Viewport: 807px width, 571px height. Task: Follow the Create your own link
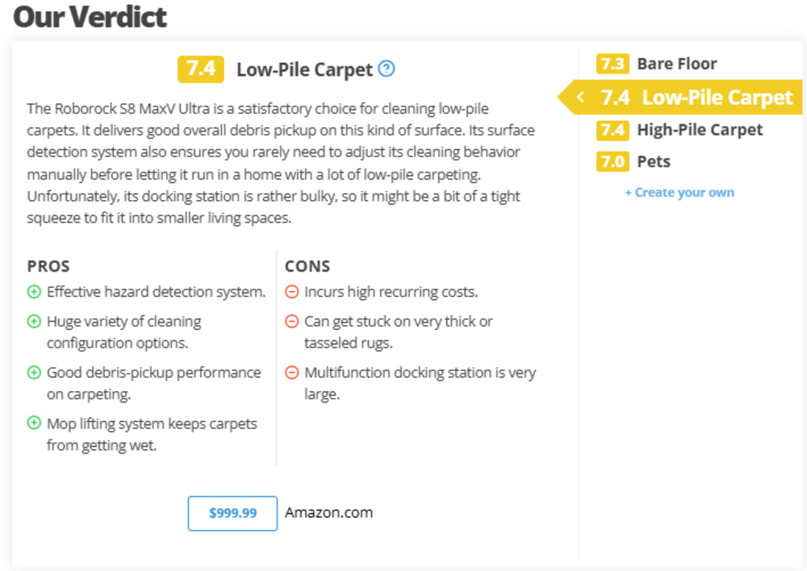679,193
